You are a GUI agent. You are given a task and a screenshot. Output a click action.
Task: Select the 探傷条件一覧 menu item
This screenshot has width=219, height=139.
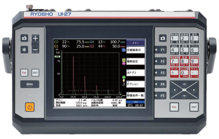click(136, 95)
